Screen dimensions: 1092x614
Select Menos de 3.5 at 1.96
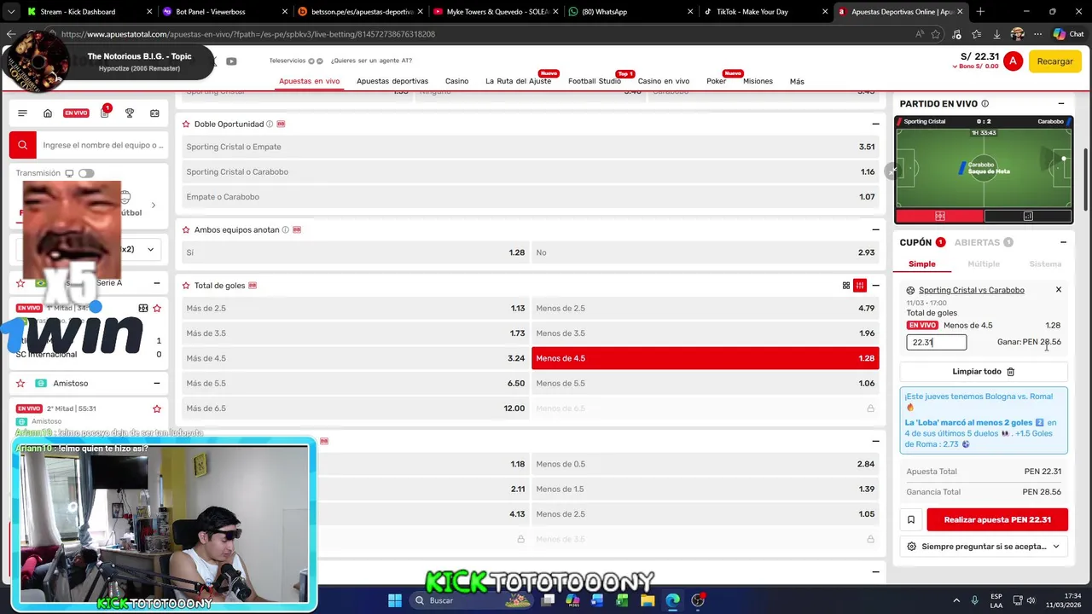(705, 333)
